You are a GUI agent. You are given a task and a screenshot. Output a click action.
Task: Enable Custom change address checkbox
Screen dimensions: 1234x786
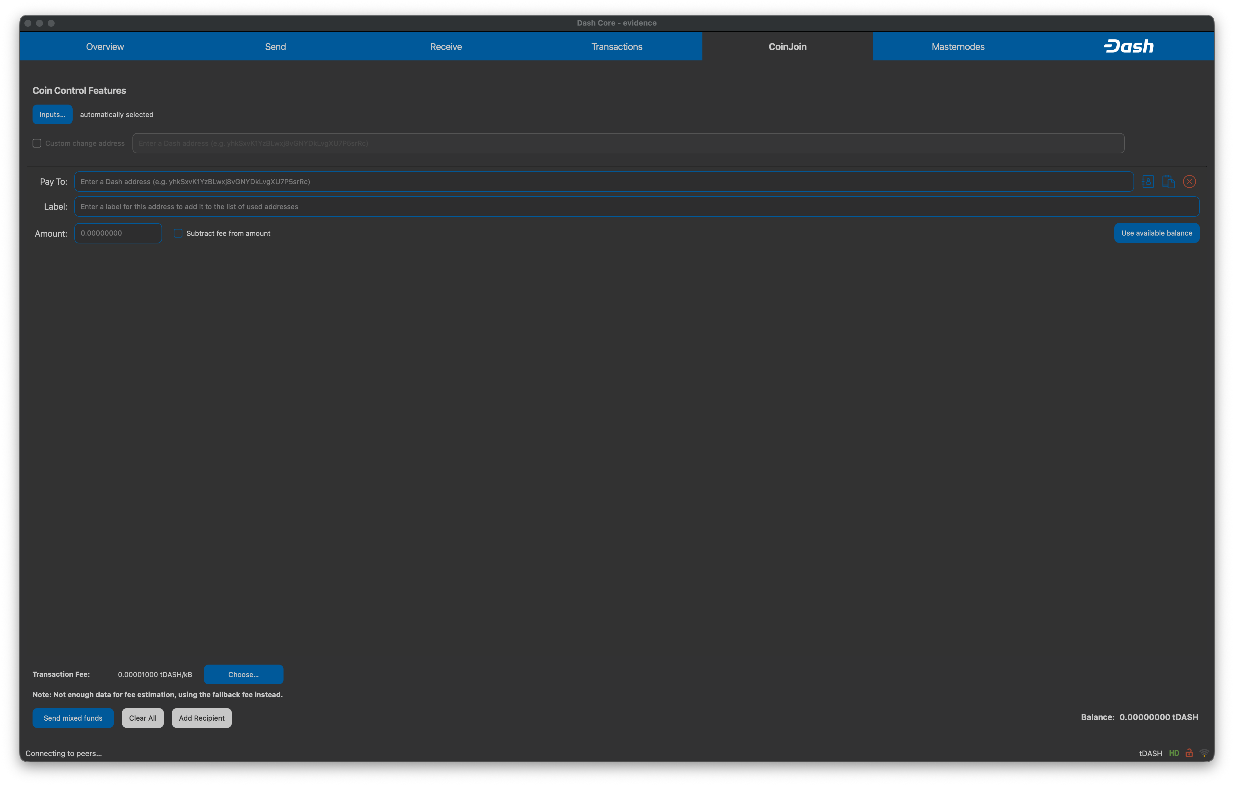click(x=37, y=143)
